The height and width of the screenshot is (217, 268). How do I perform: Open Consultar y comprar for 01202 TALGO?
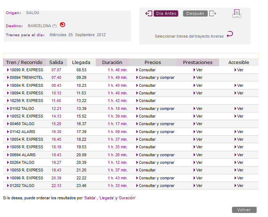pyautogui.click(x=155, y=186)
